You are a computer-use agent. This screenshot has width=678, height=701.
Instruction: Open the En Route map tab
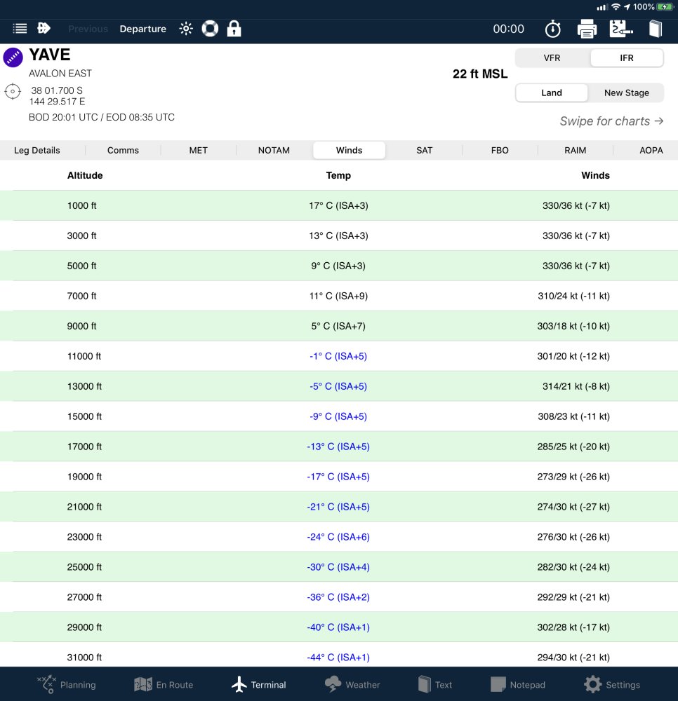coord(164,684)
